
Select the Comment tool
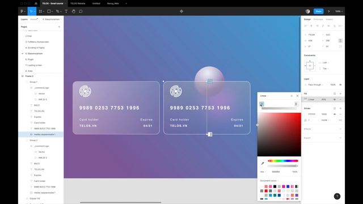pyautogui.click(x=81, y=11)
